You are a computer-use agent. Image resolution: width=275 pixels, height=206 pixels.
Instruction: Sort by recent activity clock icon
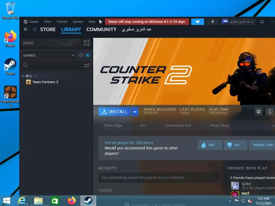point(81,55)
